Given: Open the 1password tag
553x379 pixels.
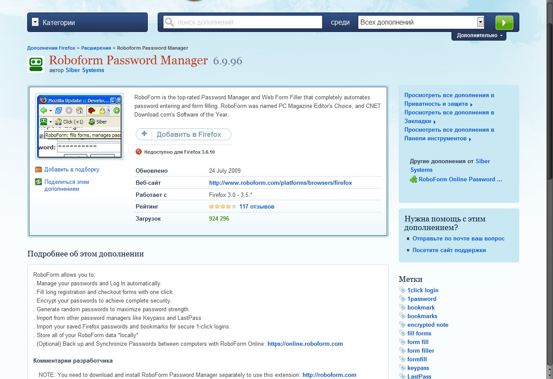Looking at the screenshot, I should point(422,299).
